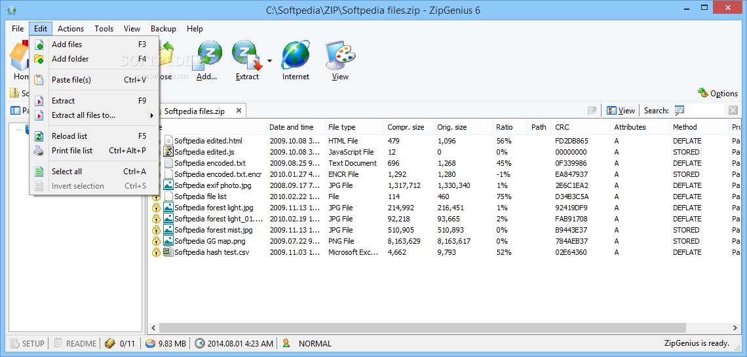
Task: Click the 9.83 MB pie chart icon
Action: [150, 343]
